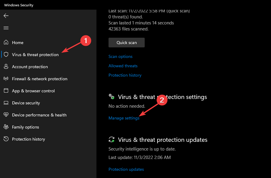Click the Device security laptop icon

tap(6, 103)
